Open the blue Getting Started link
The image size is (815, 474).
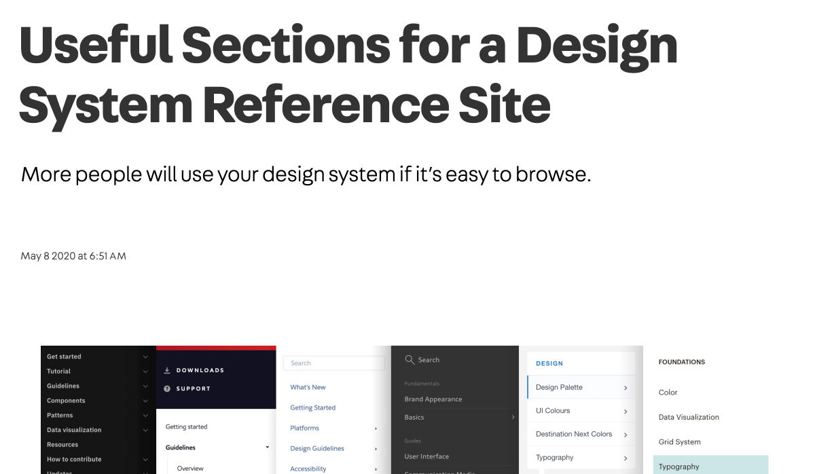point(312,407)
